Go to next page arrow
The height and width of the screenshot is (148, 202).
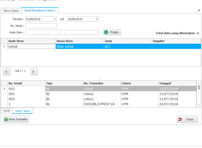pyautogui.click(x=34, y=72)
